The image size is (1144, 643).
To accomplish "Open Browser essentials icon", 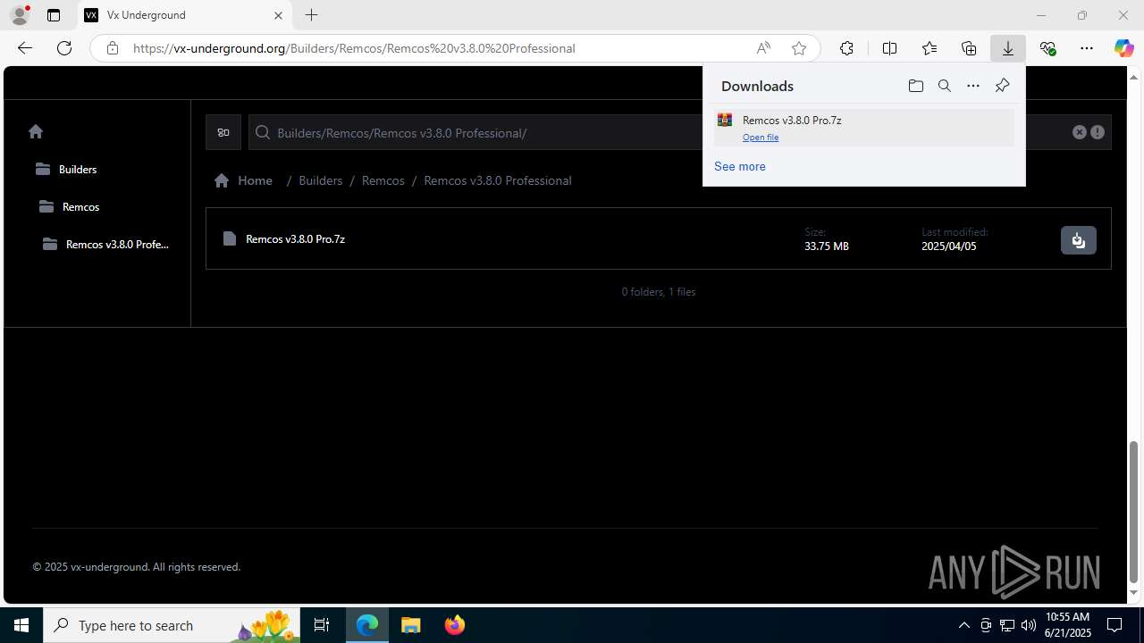I will click(1047, 48).
